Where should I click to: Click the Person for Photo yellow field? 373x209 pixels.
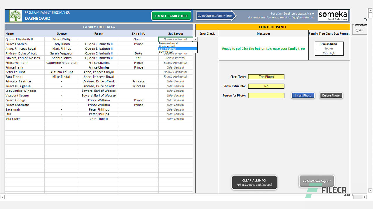(266, 96)
